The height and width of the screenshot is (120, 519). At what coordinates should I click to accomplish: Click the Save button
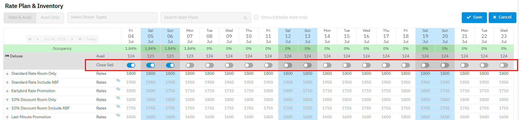[474, 17]
